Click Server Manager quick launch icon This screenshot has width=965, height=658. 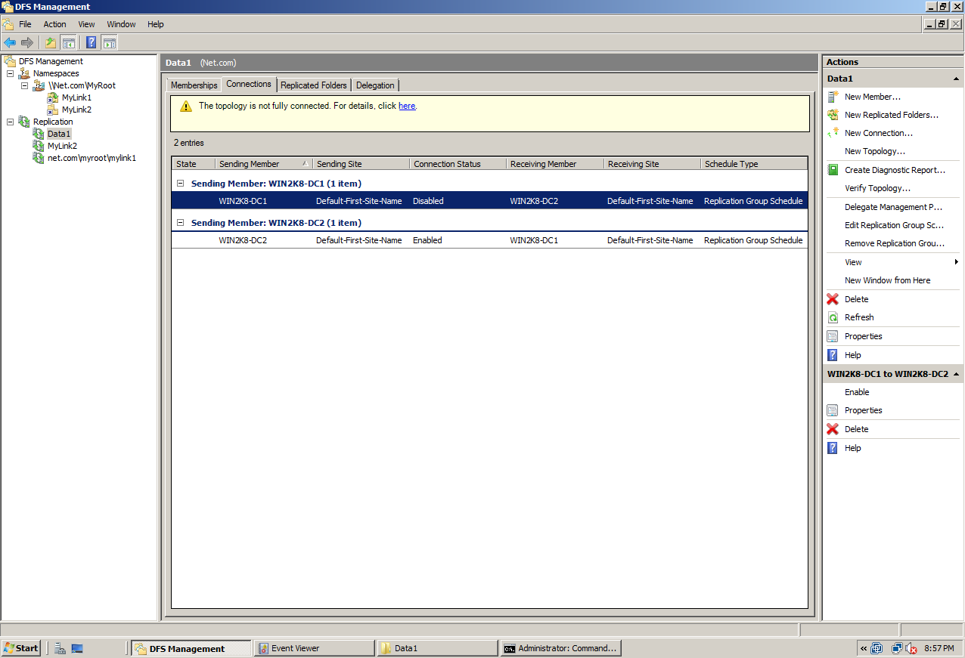pyautogui.click(x=60, y=648)
